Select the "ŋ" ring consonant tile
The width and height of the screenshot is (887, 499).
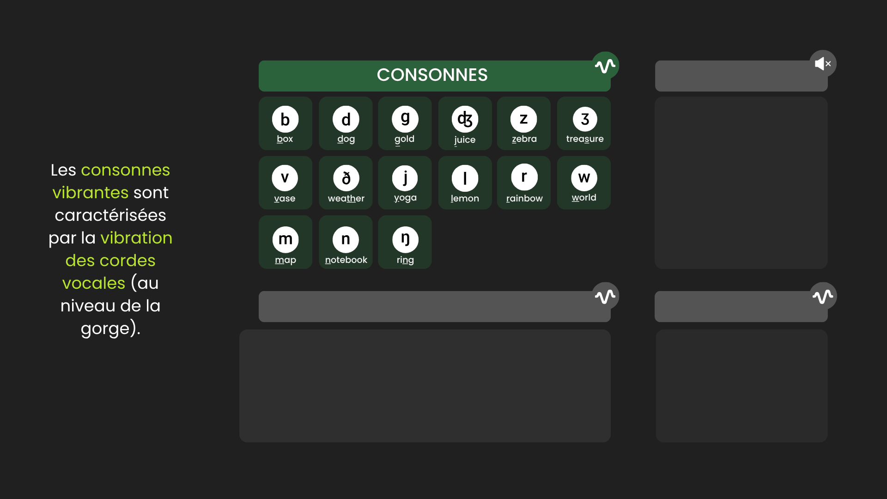tap(405, 242)
